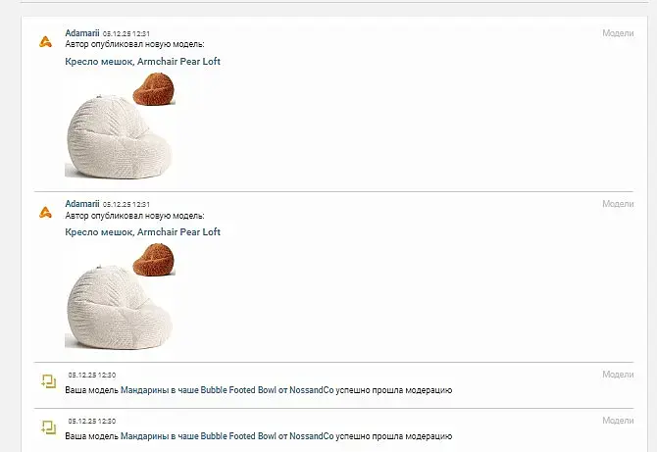Open the Adamarii profile link in the second notification
This screenshot has height=452, width=657.
point(82,204)
